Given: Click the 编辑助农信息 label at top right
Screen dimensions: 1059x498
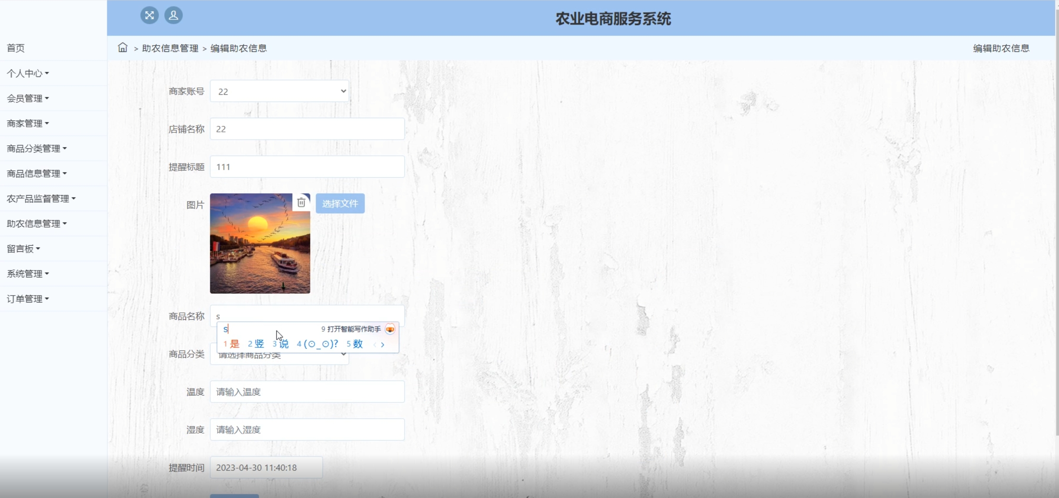Looking at the screenshot, I should click(1001, 48).
